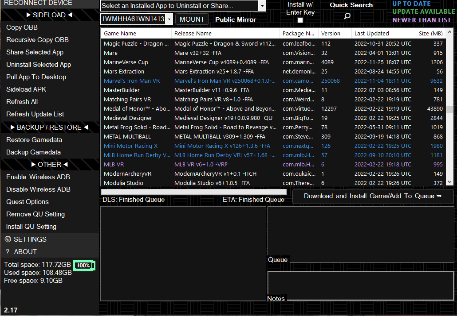Click NEWER THAN LIST legend text

(x=422, y=20)
